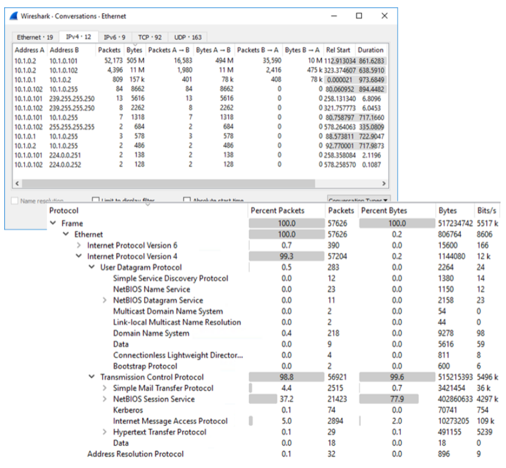Click the conversations horizontal scrollbar thumb
Screen dimensions: 506x468
click(x=168, y=183)
